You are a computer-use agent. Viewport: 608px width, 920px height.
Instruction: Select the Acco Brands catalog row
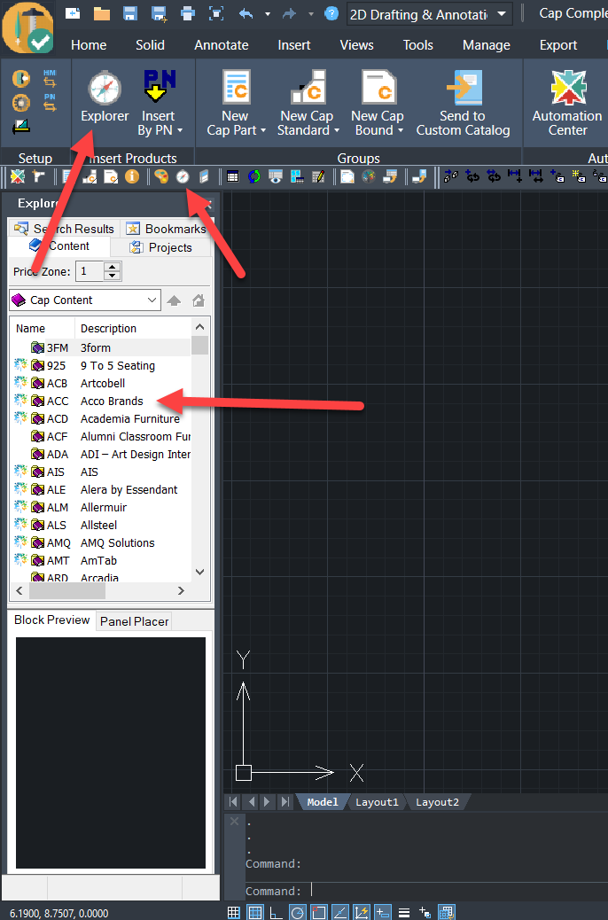tap(101, 402)
